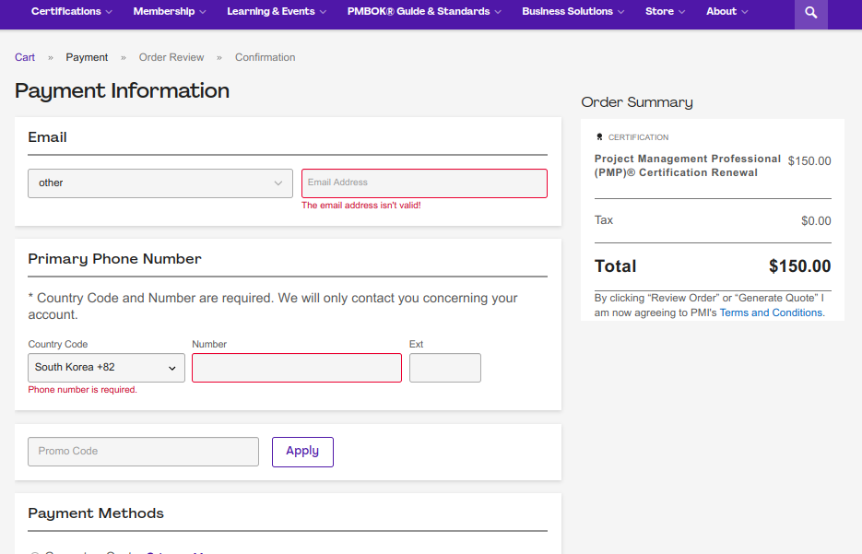Click the Payment Information heading

[x=122, y=90]
